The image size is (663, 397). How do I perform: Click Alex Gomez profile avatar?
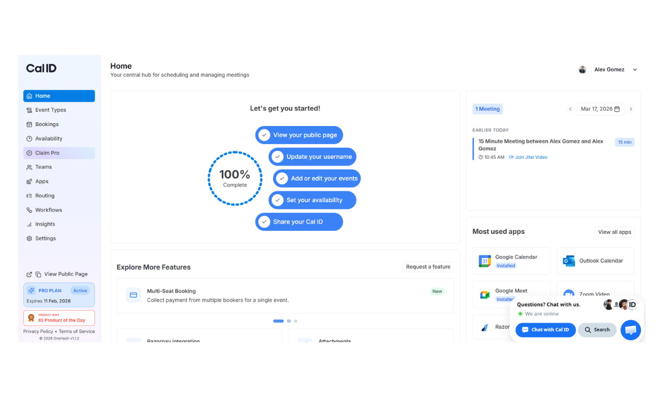point(582,69)
